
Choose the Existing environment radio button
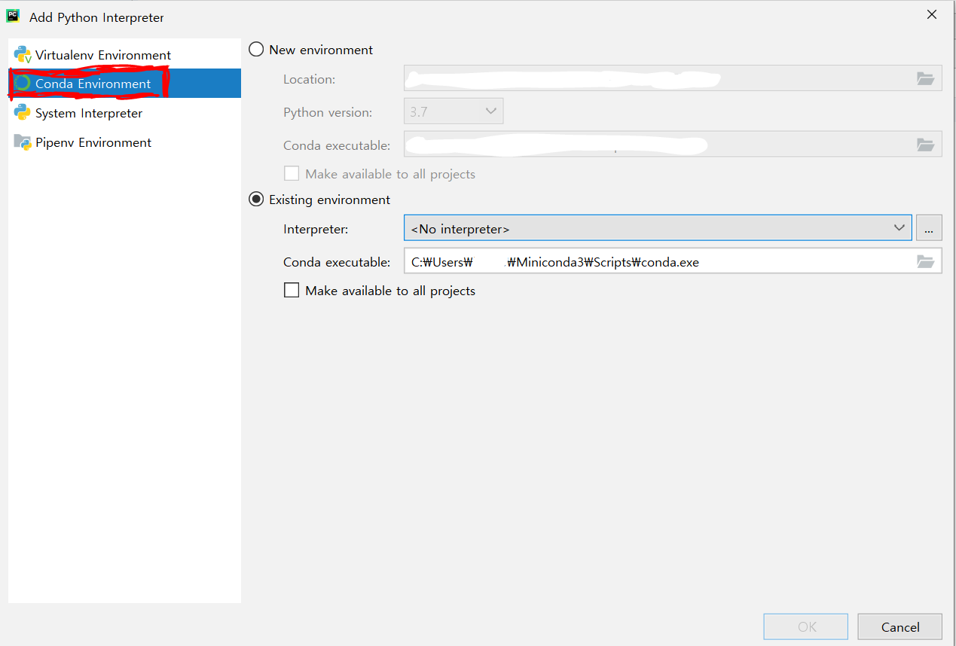(256, 200)
